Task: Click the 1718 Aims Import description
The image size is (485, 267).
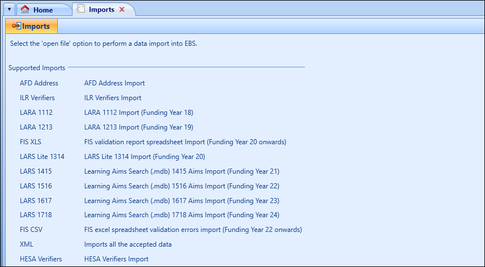Action: click(181, 215)
